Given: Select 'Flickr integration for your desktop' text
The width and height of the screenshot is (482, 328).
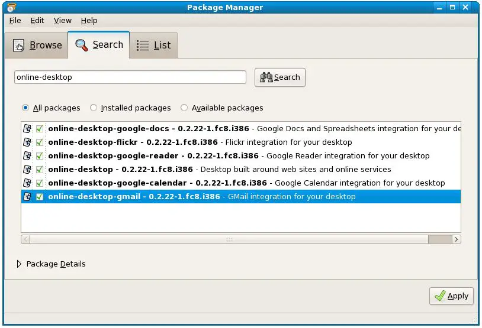Looking at the screenshot, I should [288, 142].
